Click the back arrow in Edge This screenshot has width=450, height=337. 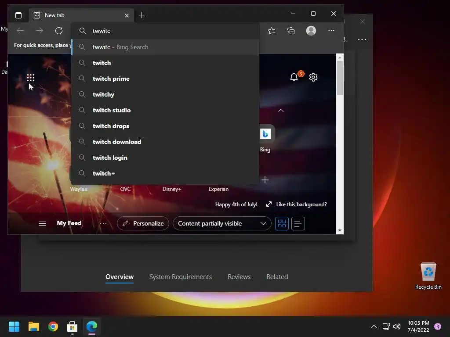coord(20,31)
